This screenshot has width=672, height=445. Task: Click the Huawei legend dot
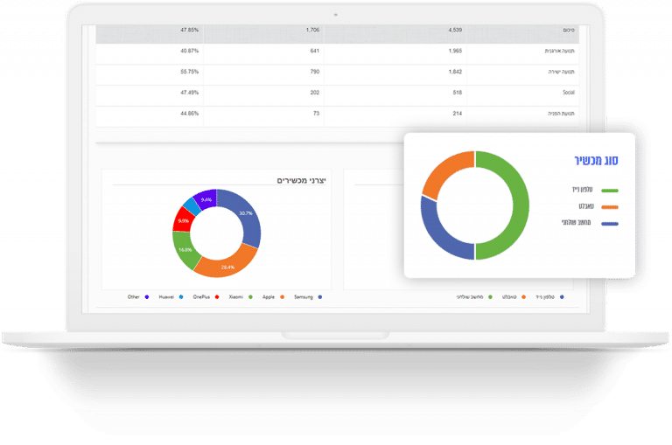click(181, 296)
